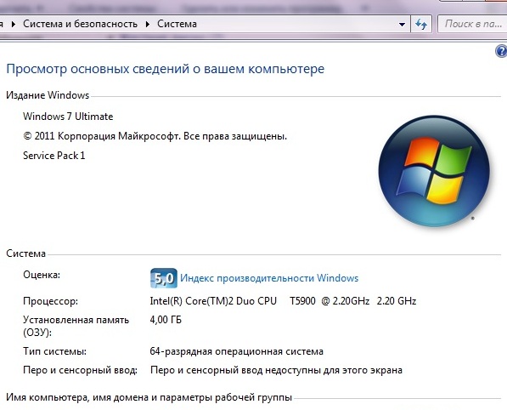Image resolution: width=507 pixels, height=410 pixels.
Task: Select the Система breadcrumb item
Action: click(x=177, y=24)
